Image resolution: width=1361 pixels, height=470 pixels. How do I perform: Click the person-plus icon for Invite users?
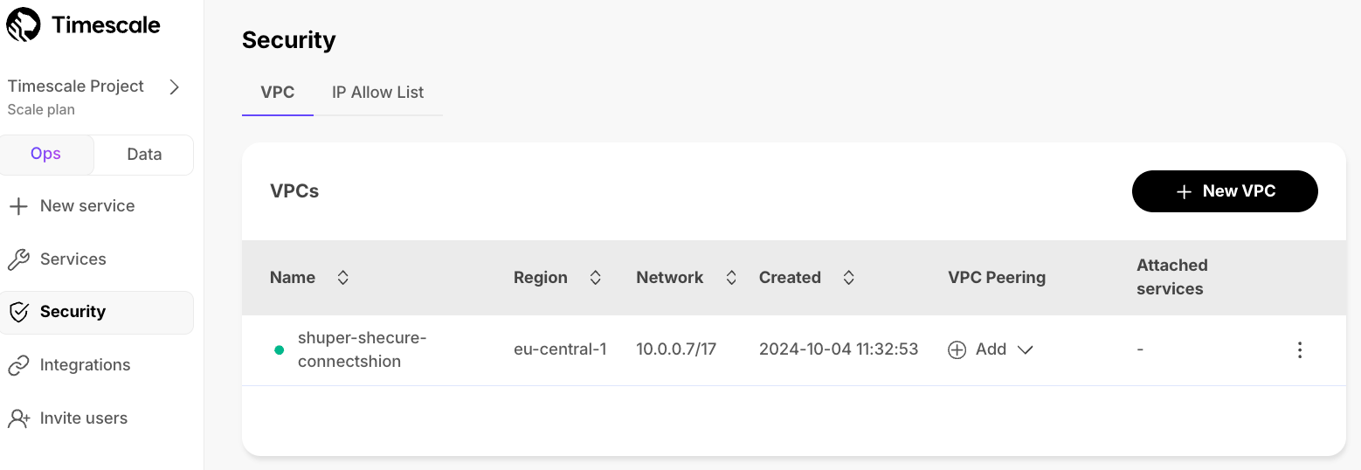(x=18, y=418)
